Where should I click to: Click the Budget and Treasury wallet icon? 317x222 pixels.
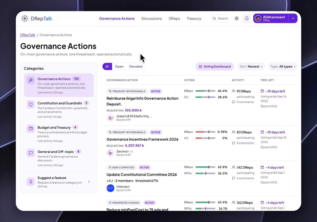point(31,129)
